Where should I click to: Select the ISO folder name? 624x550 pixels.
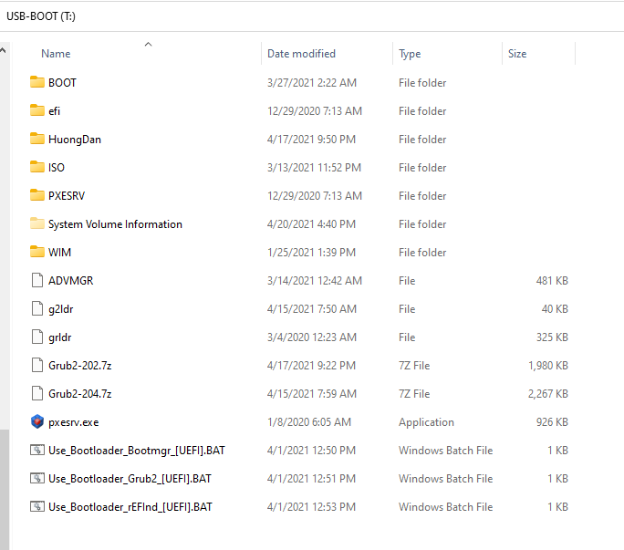pyautogui.click(x=57, y=168)
